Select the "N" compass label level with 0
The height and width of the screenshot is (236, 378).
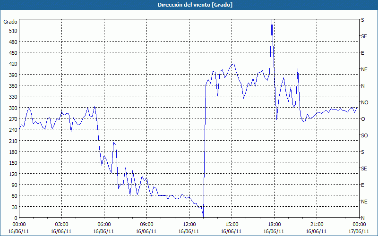362,218
